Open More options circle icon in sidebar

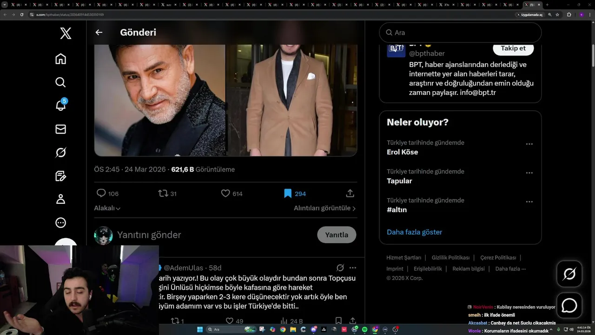coord(60,223)
